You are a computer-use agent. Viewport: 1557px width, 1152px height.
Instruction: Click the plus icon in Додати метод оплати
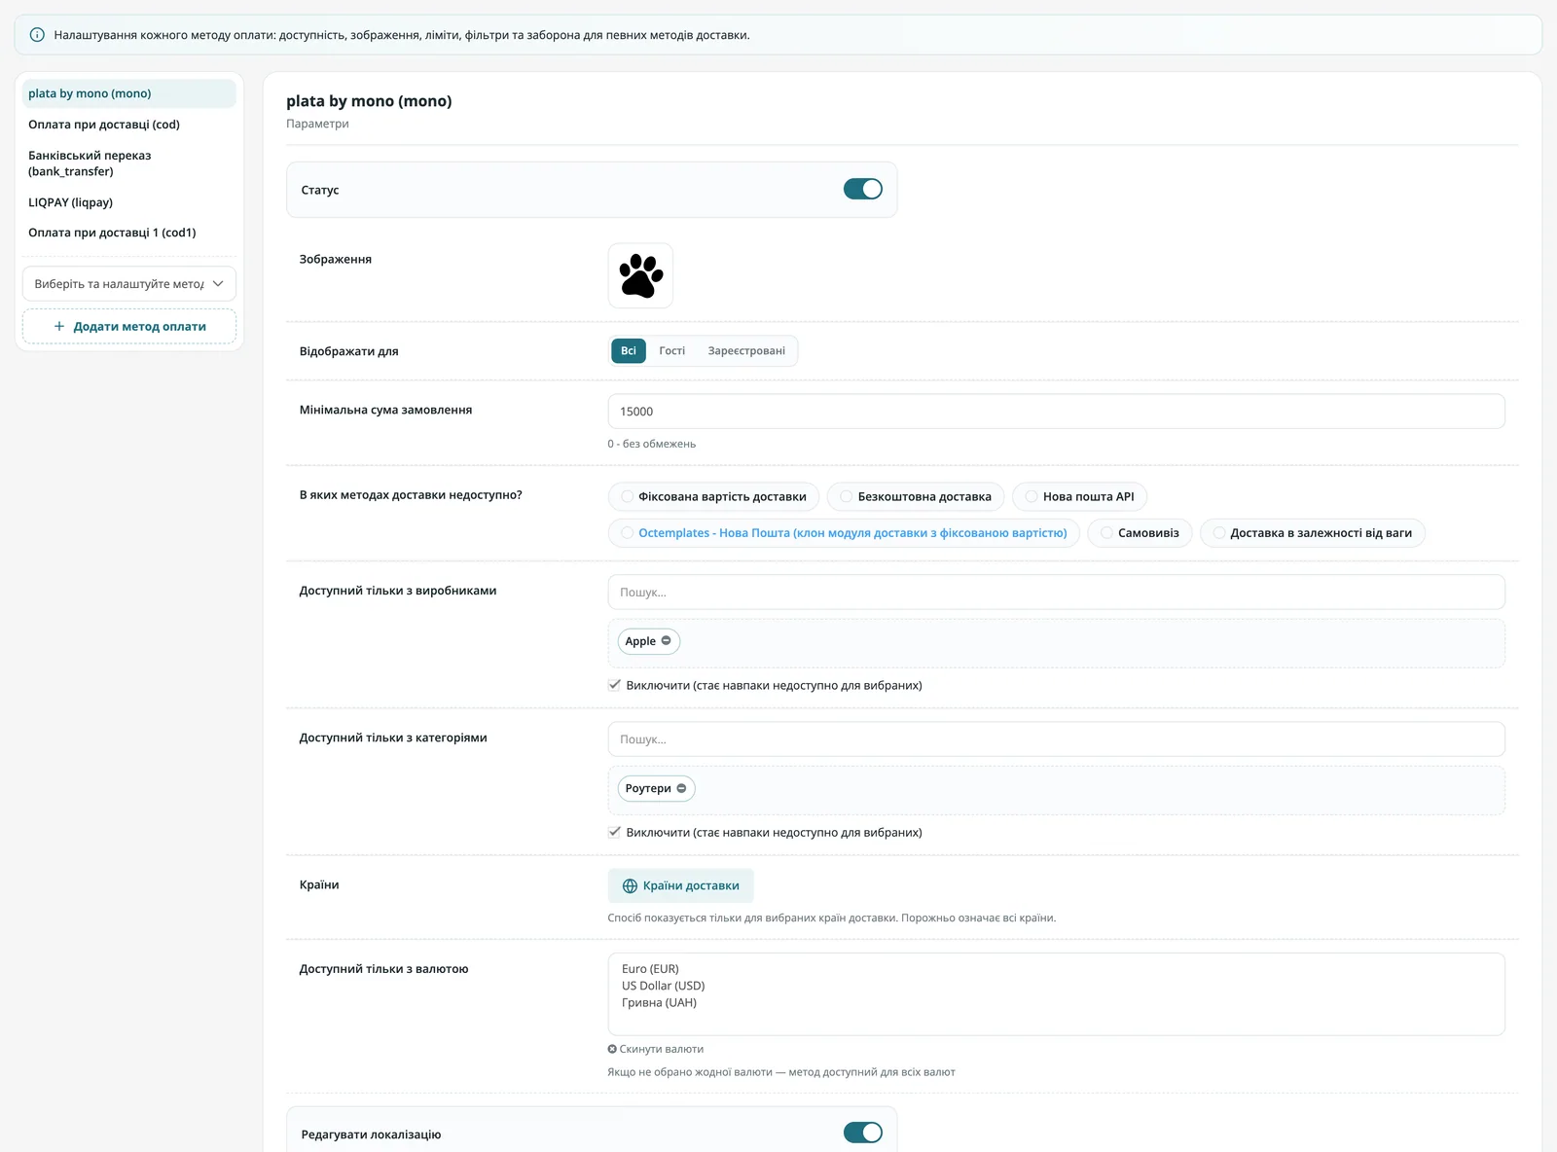pos(59,326)
